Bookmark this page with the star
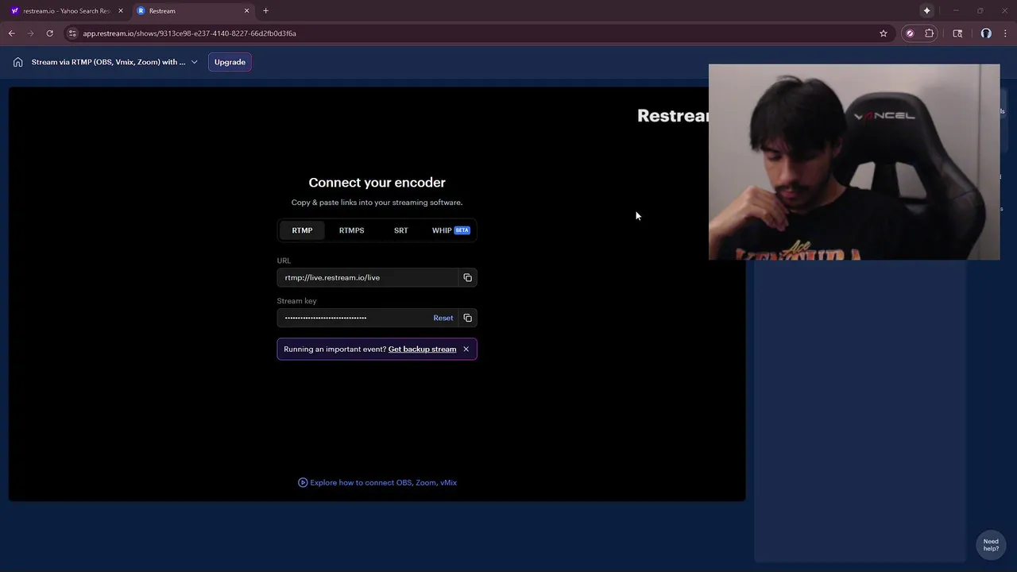The image size is (1017, 572). (x=883, y=33)
